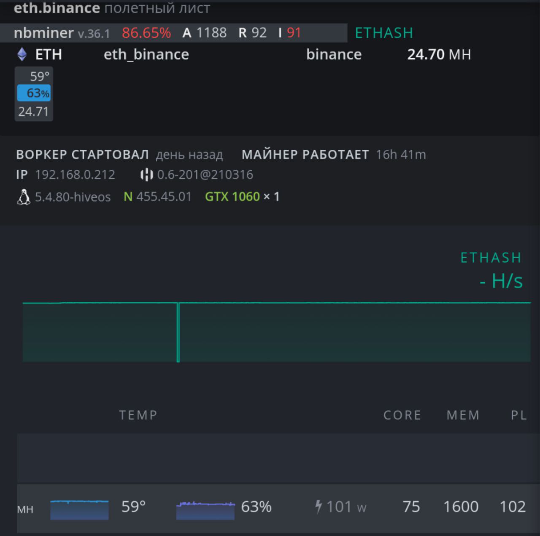The height and width of the screenshot is (536, 540).
Task: Click the '- H/s' chart value
Action: click(x=501, y=281)
